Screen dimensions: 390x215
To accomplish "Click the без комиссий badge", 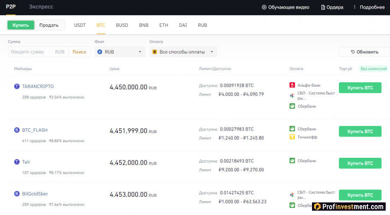I will click(x=374, y=68).
